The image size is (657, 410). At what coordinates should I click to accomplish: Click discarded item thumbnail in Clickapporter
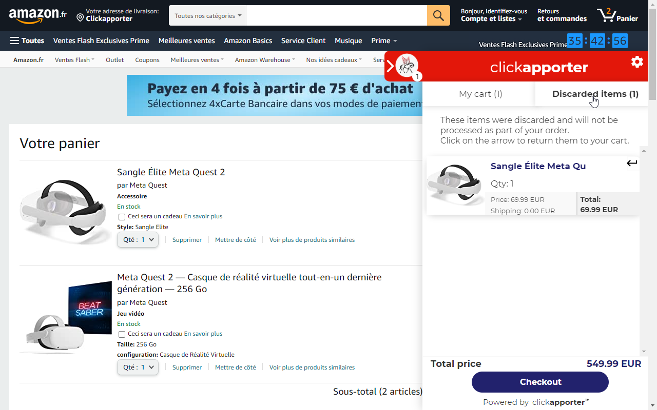coord(455,186)
